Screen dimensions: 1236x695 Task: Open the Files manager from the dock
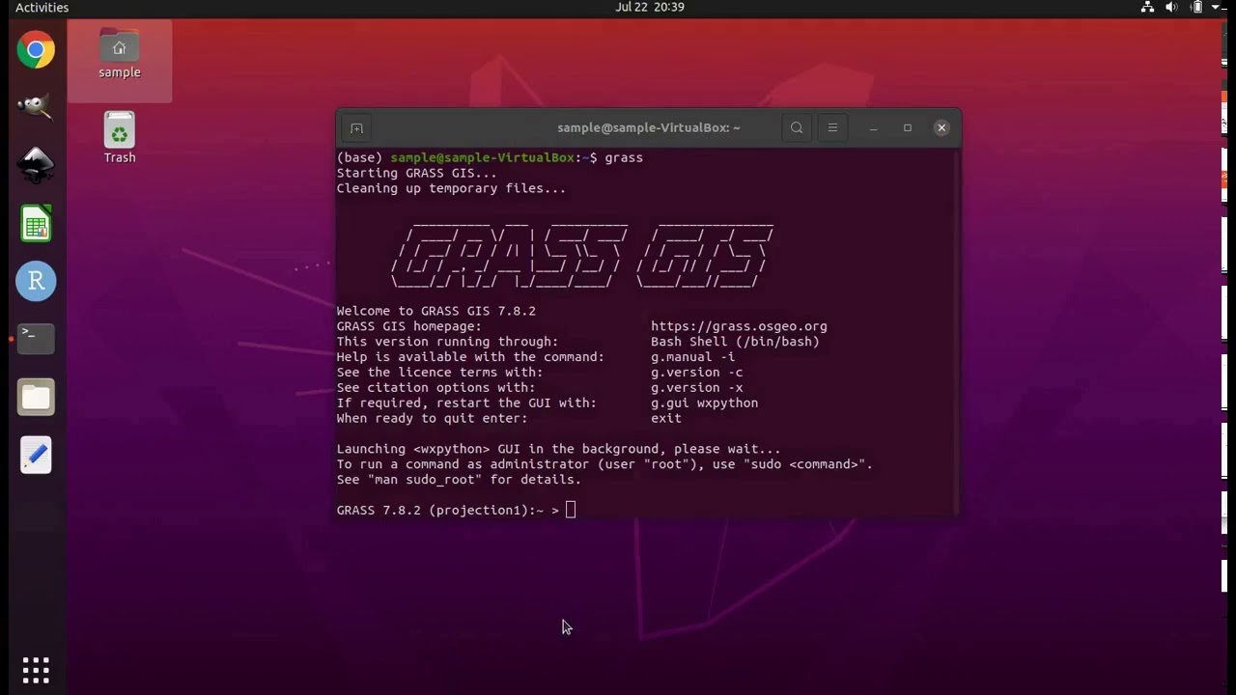click(36, 397)
